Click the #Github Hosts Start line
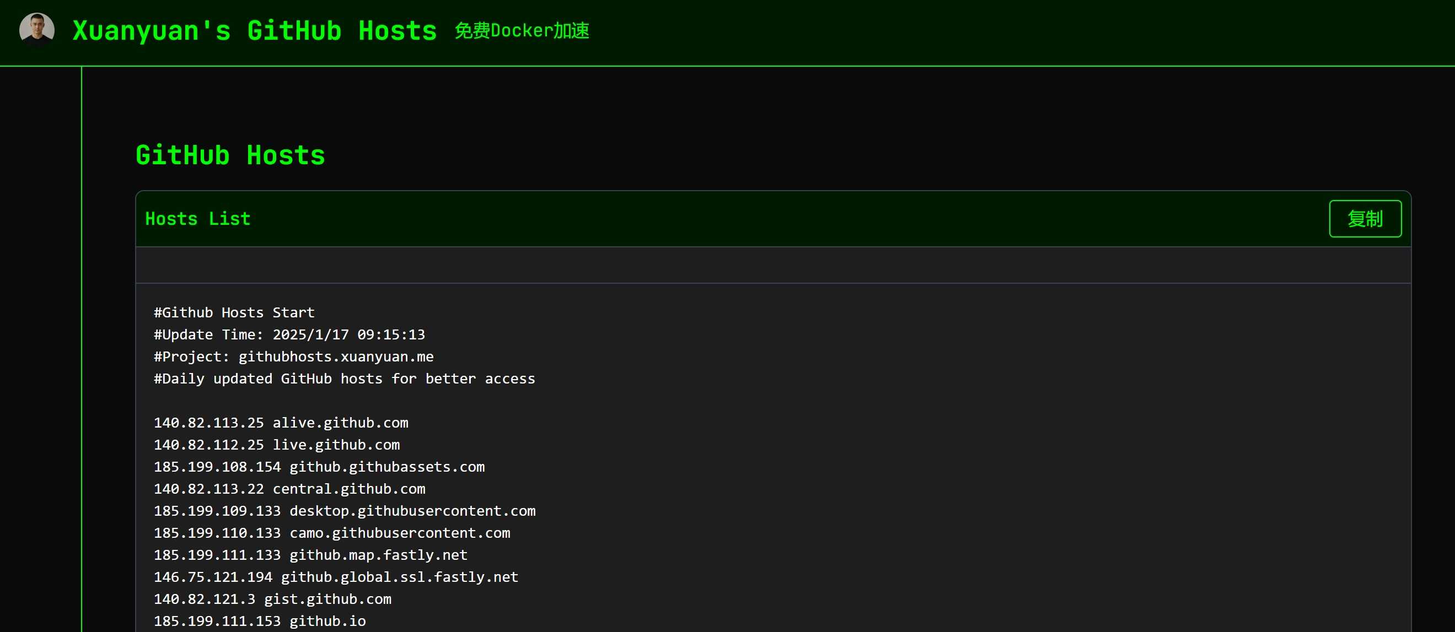 coord(234,312)
